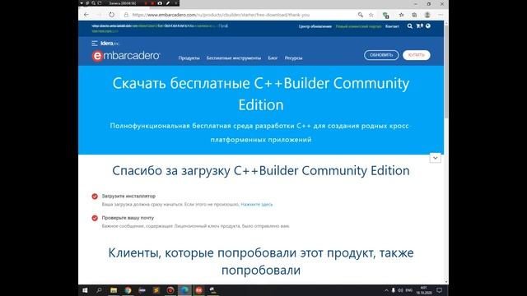Open the browser Favorites list icon

coord(401,15)
